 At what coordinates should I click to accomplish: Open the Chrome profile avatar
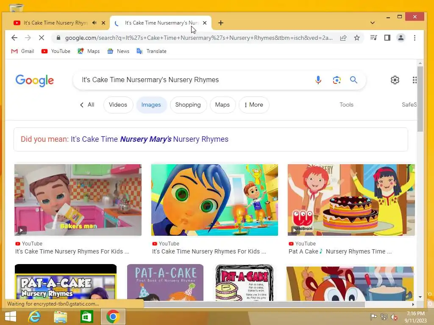click(401, 38)
